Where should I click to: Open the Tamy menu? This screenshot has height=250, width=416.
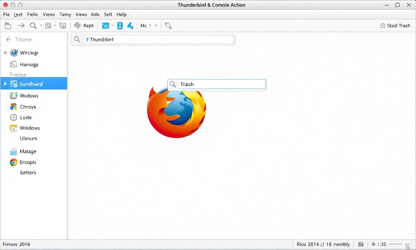(65, 14)
